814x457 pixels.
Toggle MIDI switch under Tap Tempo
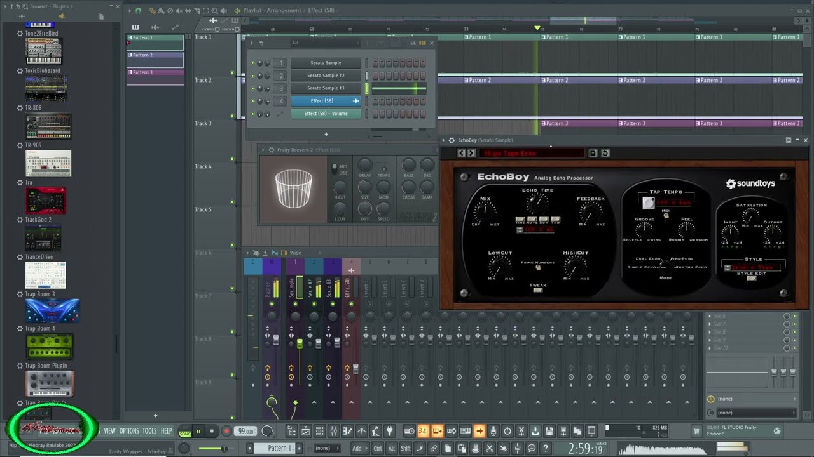coord(666,216)
